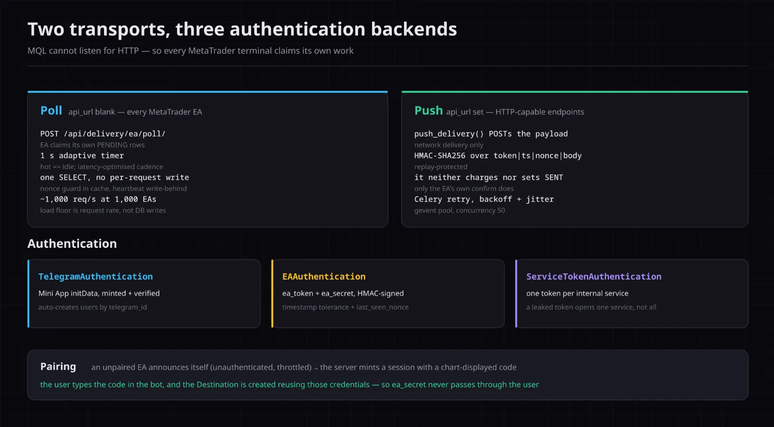Click 'it neither charges nor sets SENT'
This screenshot has height=427, width=774.
pyautogui.click(x=489, y=177)
